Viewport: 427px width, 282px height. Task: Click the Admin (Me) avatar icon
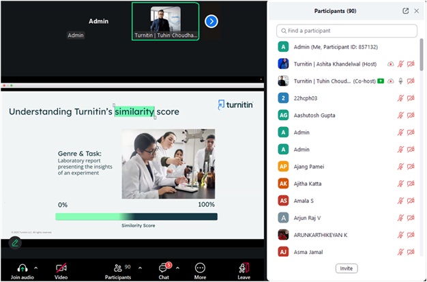click(283, 47)
